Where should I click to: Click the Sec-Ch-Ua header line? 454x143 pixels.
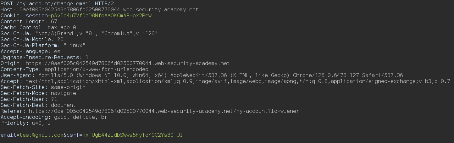tap(79, 33)
